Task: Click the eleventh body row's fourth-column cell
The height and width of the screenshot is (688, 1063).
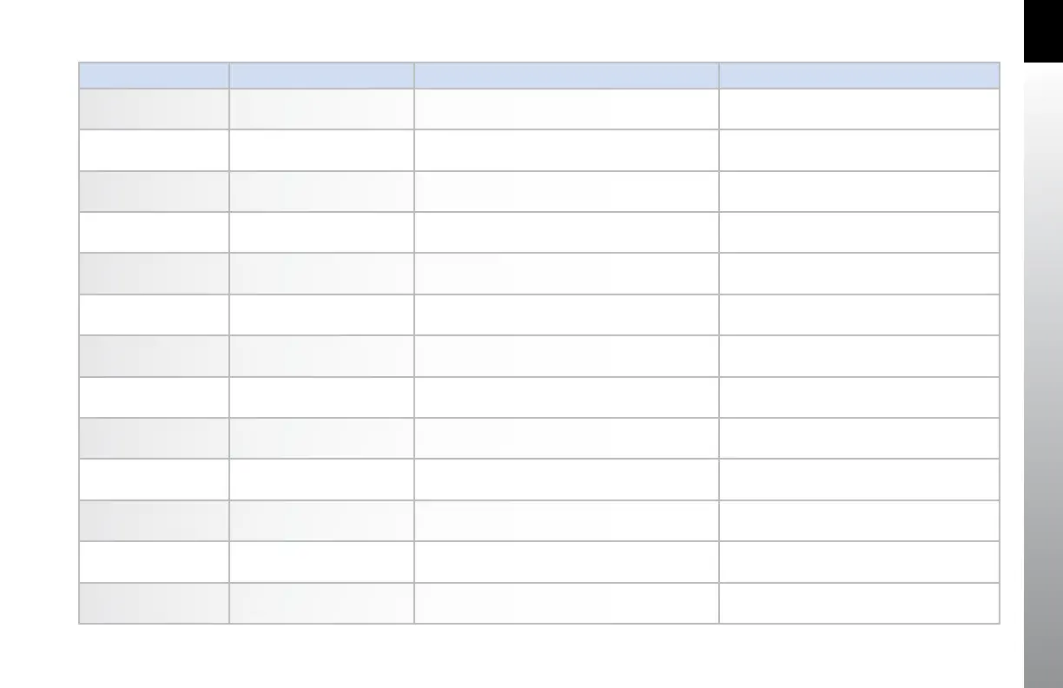Action: (859, 520)
